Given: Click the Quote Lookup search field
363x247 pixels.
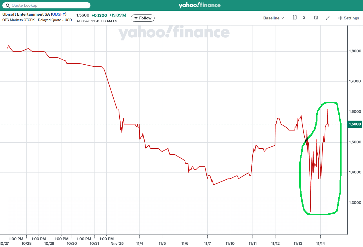Looking at the screenshot, I should pyautogui.click(x=49, y=6).
